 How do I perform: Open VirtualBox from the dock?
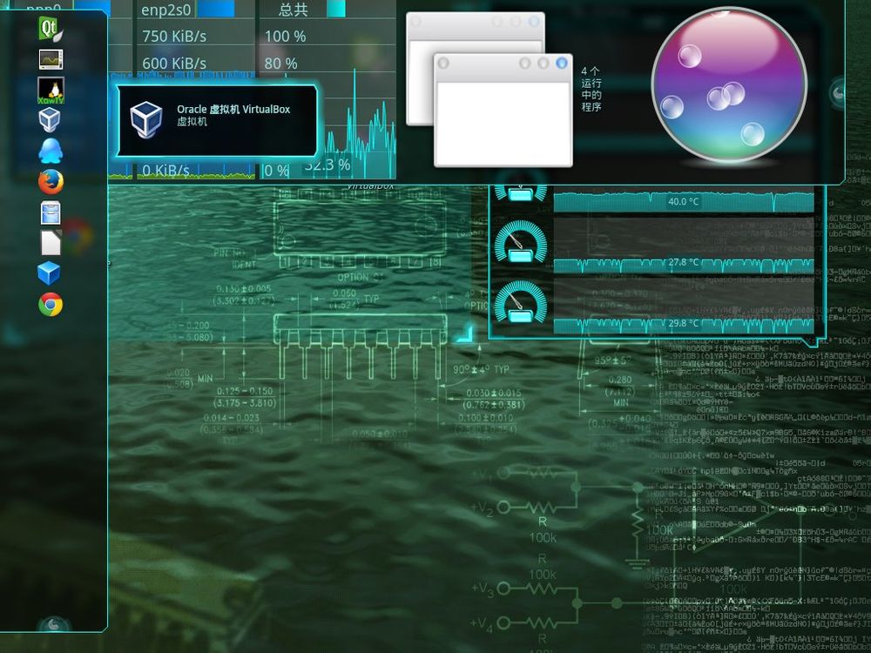[x=50, y=120]
